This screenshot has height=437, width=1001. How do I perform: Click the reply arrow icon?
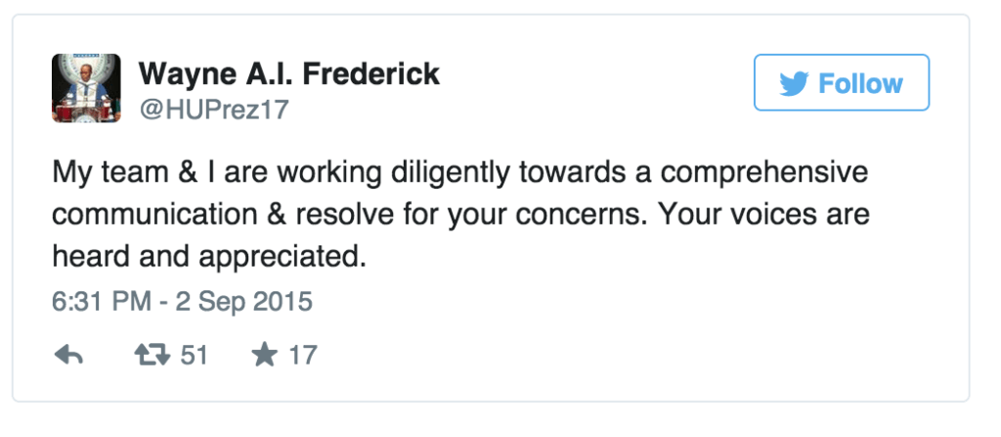[x=67, y=355]
